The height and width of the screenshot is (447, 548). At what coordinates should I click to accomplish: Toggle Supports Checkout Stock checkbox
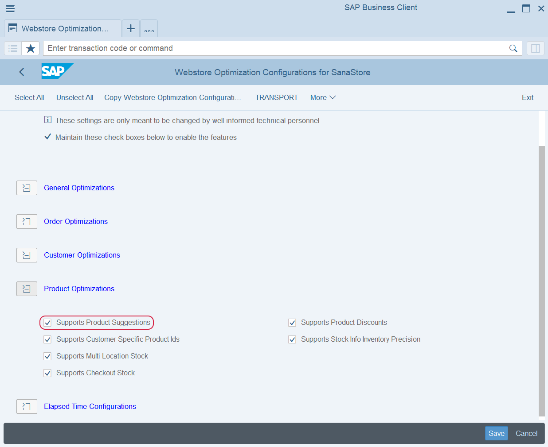47,373
